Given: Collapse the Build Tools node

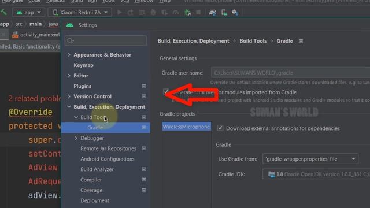Looking at the screenshot, I should tap(76, 117).
